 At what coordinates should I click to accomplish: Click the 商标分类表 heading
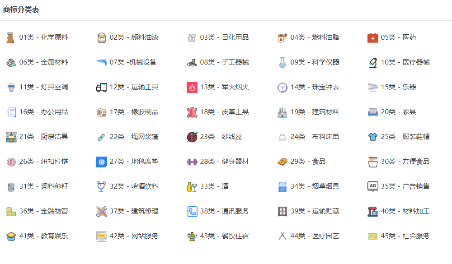pyautogui.click(x=21, y=10)
